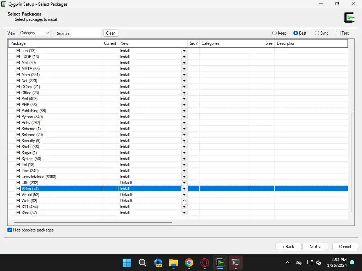Click Cygwin logo in title bar
The height and width of the screenshot is (271, 362).
click(x=4, y=4)
